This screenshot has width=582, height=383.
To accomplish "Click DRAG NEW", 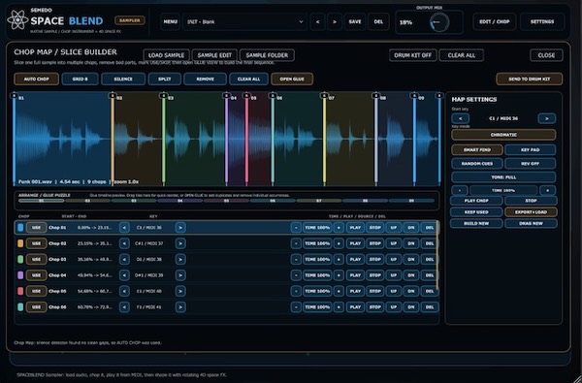I will 531,223.
